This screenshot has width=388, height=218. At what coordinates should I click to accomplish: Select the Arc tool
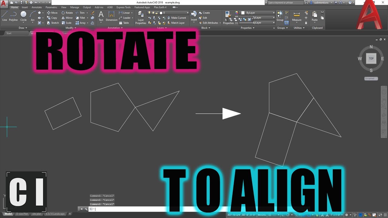tap(33, 16)
